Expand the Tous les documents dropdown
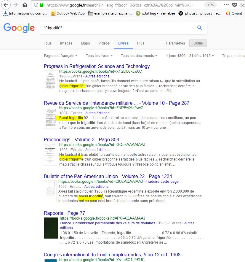The height and width of the screenshot is (262, 245). tap(139, 56)
